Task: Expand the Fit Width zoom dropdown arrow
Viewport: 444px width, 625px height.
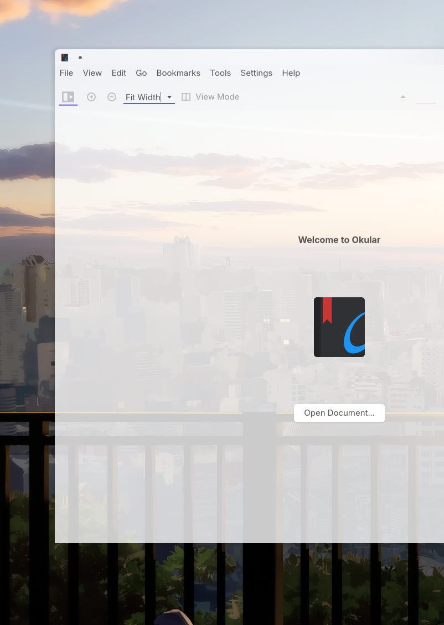Action: (169, 97)
